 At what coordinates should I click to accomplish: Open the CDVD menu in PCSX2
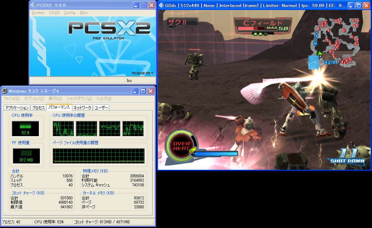[54, 13]
